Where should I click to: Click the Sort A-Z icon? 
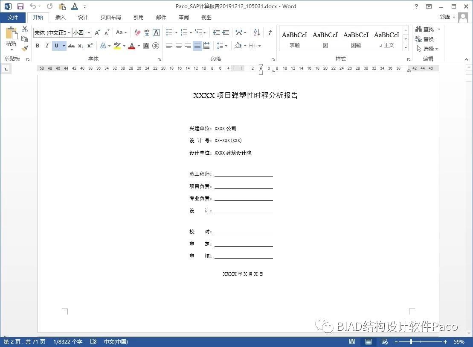point(257,32)
